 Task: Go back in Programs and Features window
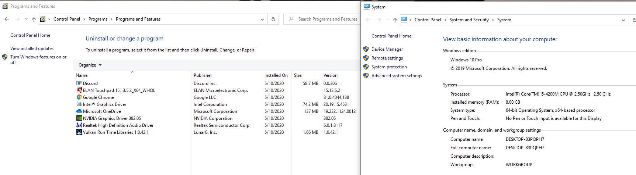(7, 19)
